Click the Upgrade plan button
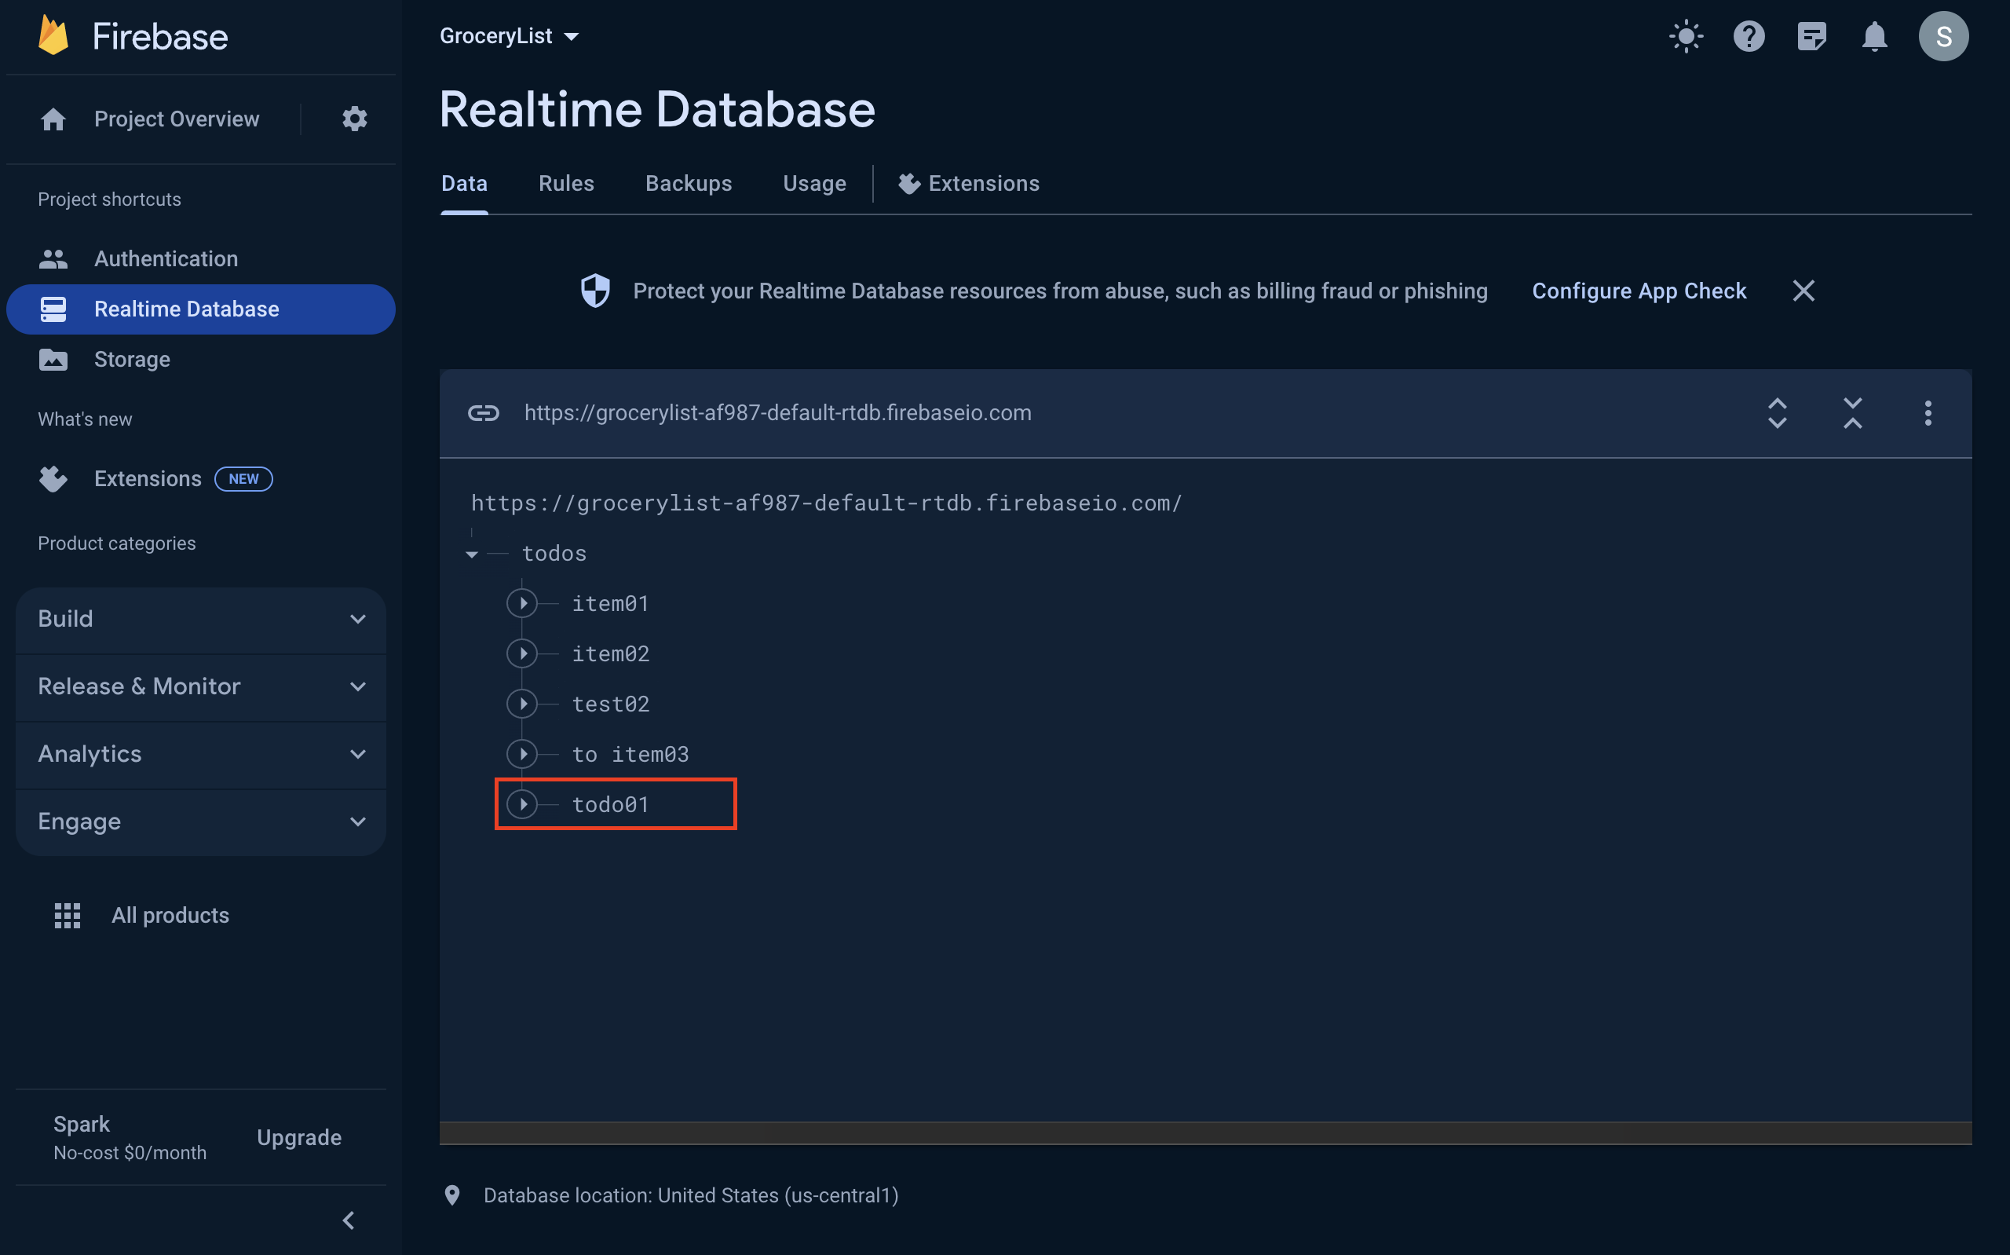The width and height of the screenshot is (2010, 1255). pos(298,1138)
